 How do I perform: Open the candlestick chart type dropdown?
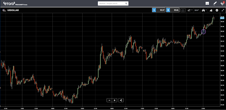[204, 10]
